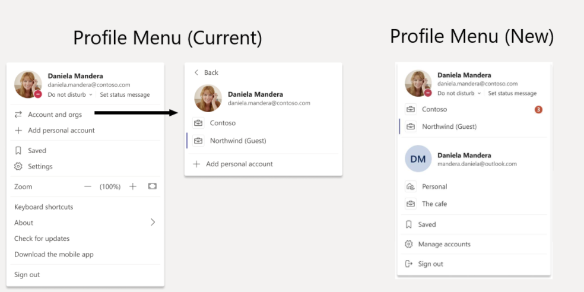The height and width of the screenshot is (292, 584).
Task: Click the Northwind (Guest) briefcase icon in submenu
Action: [x=198, y=141]
